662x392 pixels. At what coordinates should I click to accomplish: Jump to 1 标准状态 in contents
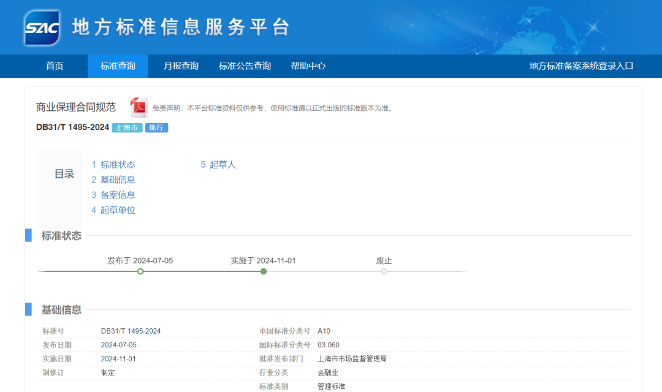pos(113,165)
